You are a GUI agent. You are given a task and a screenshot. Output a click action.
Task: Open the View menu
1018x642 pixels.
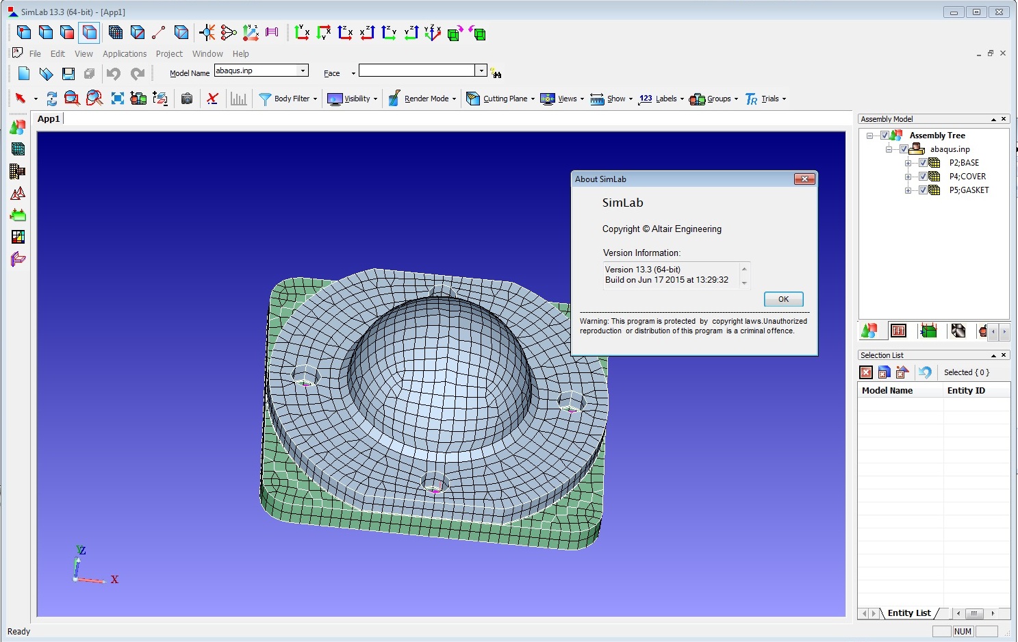(x=84, y=53)
